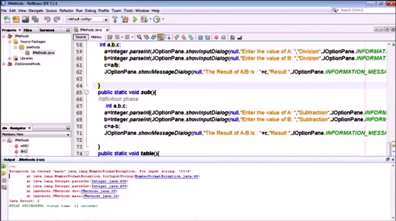Click the Output settings icon below stop
The width and height of the screenshot is (396, 221).
pos(4,187)
